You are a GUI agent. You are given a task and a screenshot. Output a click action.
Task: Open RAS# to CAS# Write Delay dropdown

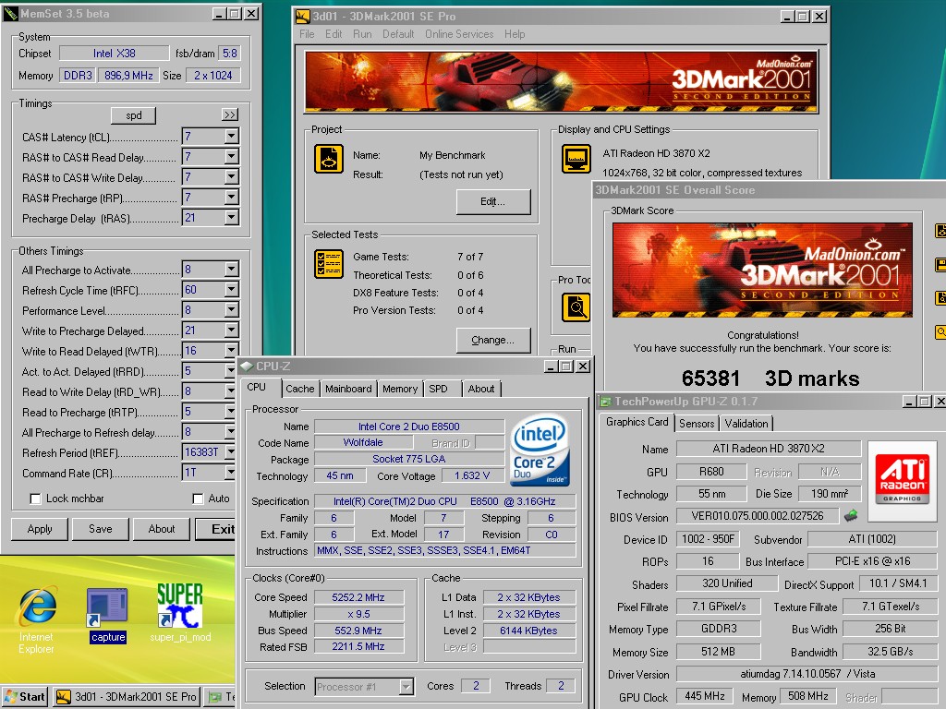[232, 176]
